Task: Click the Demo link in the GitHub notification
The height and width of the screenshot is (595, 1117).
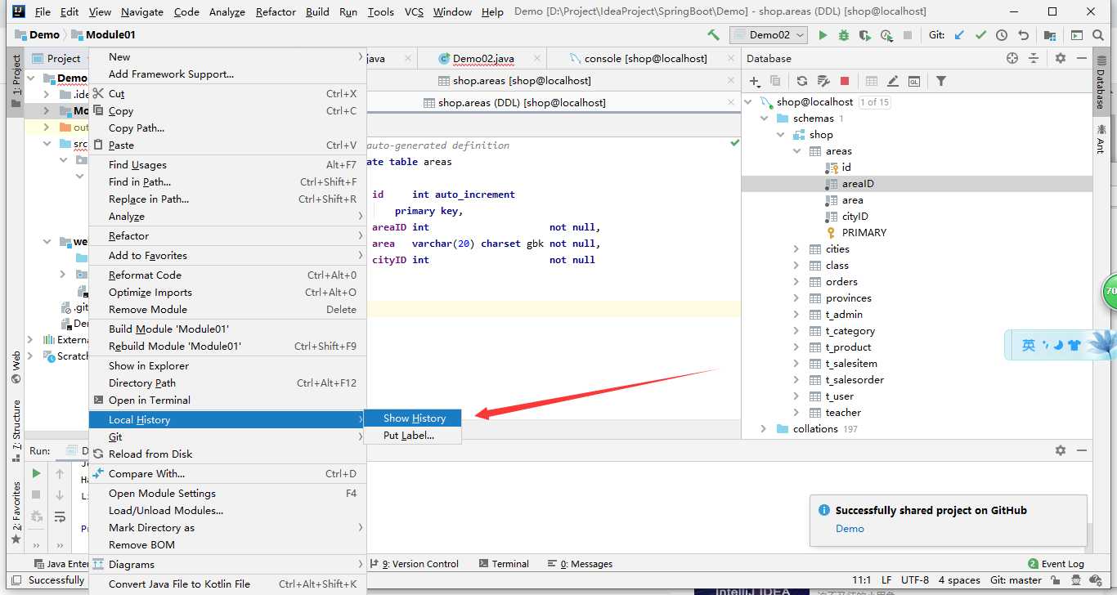Action: tap(850, 529)
